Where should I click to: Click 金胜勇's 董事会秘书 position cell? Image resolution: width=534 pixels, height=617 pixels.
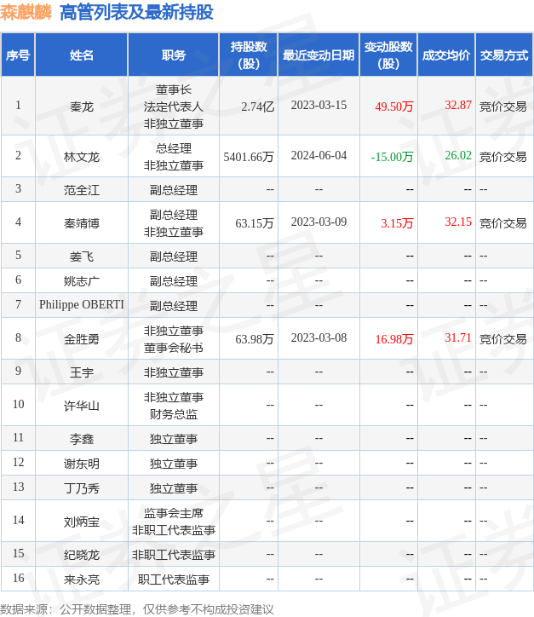(174, 339)
